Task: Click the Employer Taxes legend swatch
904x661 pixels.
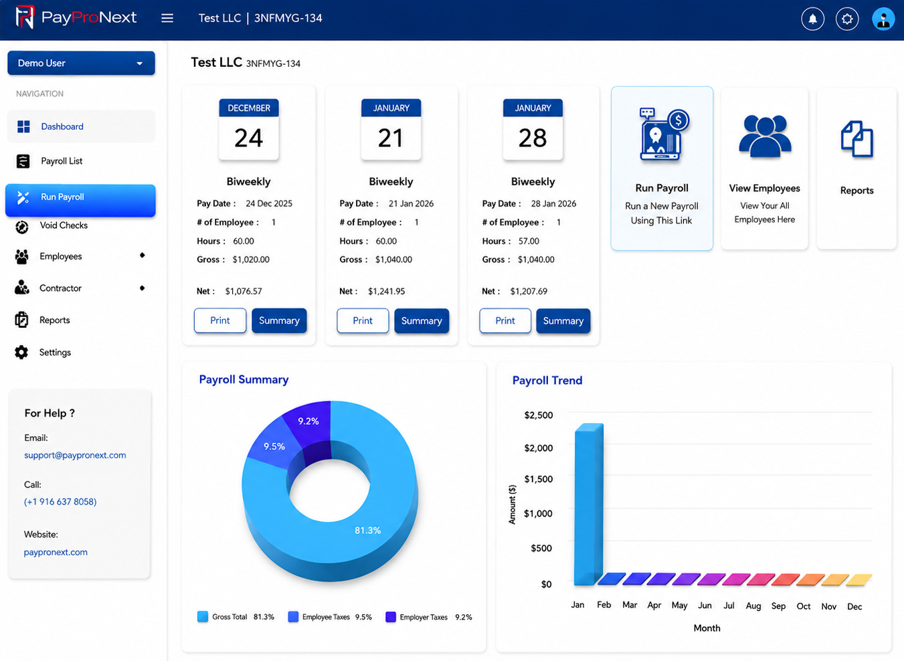Action: coord(391,617)
